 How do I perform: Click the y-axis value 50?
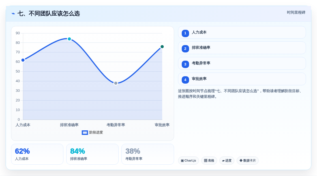pyautogui.click(x=18, y=71)
